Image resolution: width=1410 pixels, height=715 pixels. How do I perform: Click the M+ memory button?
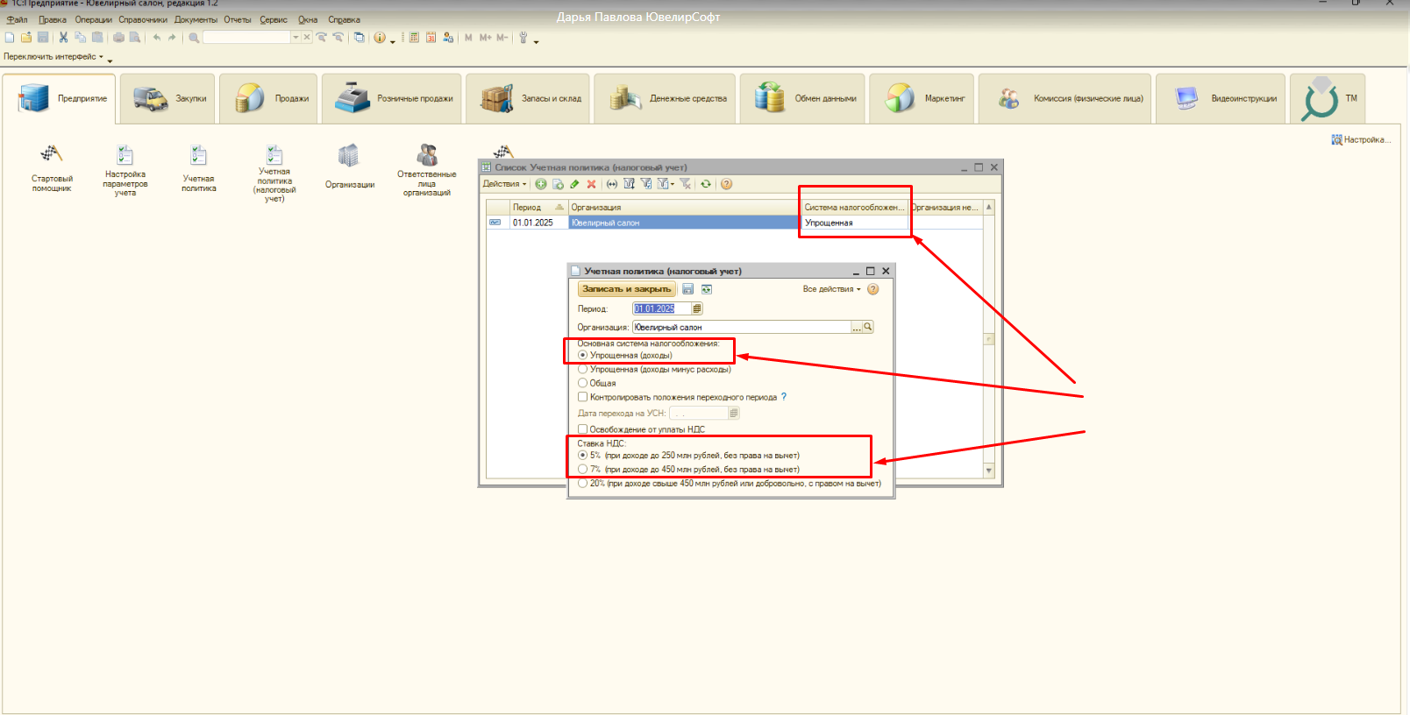point(485,38)
